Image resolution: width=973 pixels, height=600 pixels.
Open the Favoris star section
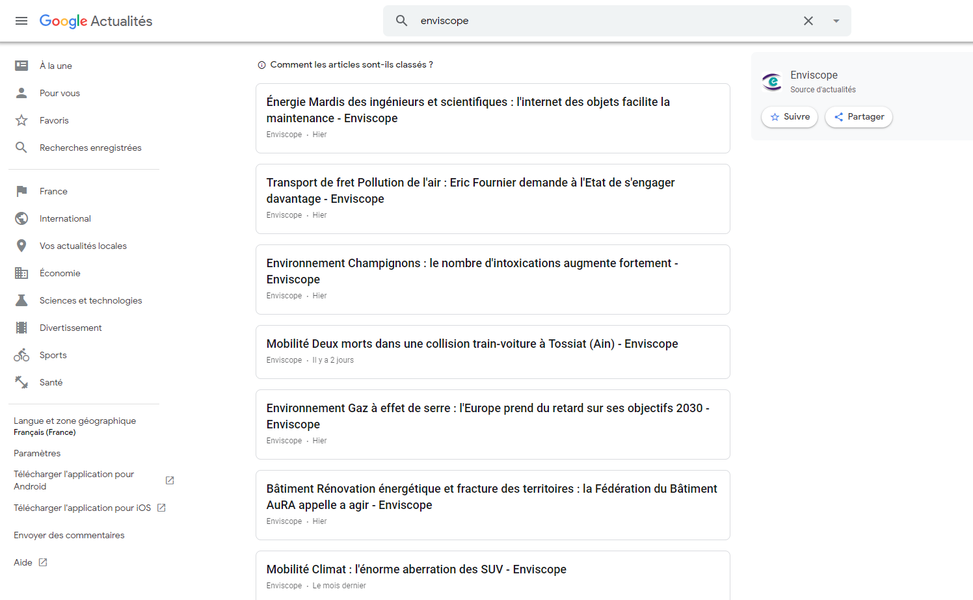54,120
